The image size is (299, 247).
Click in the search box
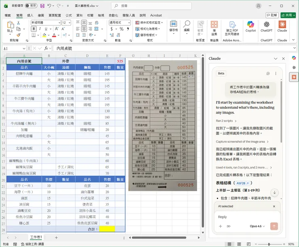[x=151, y=6]
